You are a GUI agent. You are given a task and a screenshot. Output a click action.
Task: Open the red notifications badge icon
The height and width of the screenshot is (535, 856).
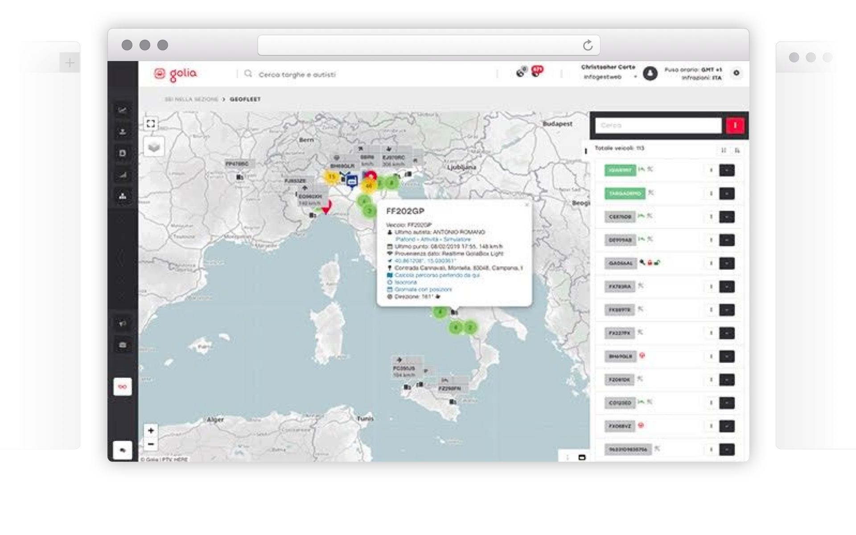pos(537,71)
